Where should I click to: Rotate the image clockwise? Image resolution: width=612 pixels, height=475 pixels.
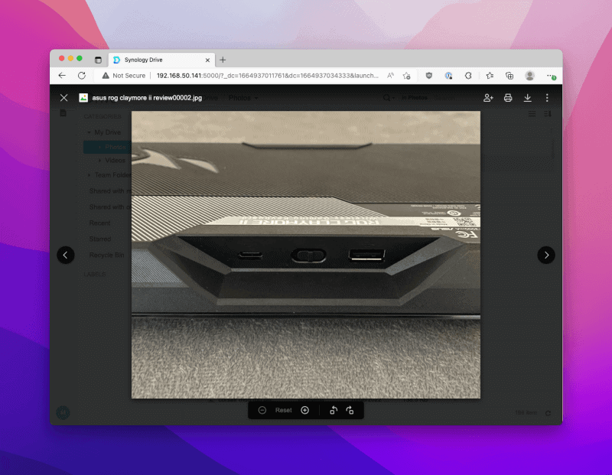[350, 411]
